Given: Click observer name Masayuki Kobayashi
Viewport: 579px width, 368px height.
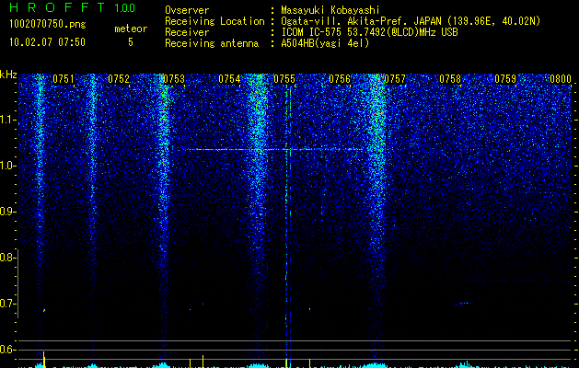Looking at the screenshot, I should [x=330, y=10].
